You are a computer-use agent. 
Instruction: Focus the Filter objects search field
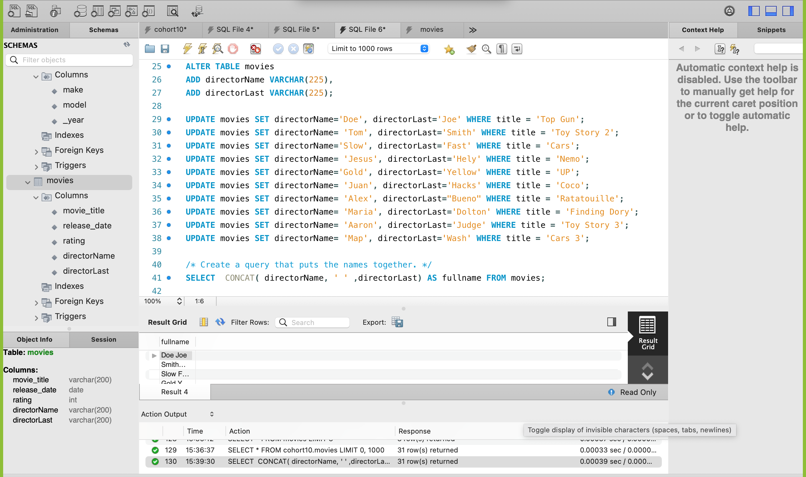pyautogui.click(x=69, y=60)
